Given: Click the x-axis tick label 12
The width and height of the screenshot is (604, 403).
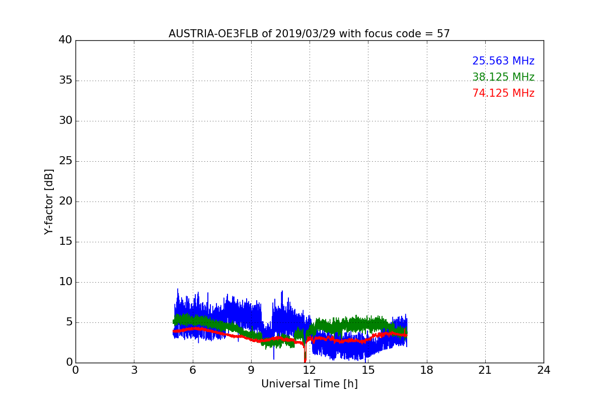Looking at the screenshot, I should 310,370.
